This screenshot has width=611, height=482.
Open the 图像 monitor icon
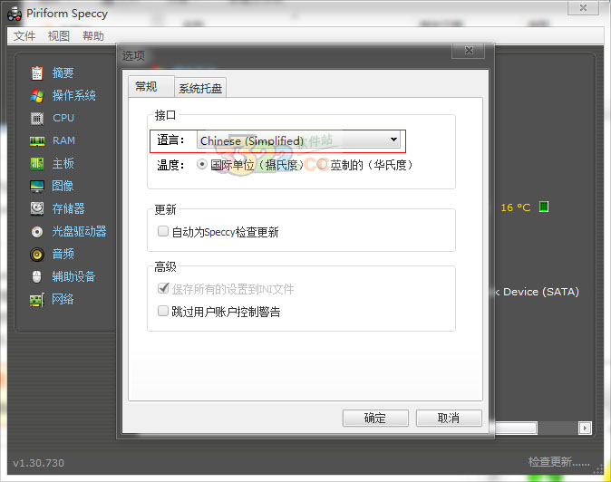click(37, 186)
